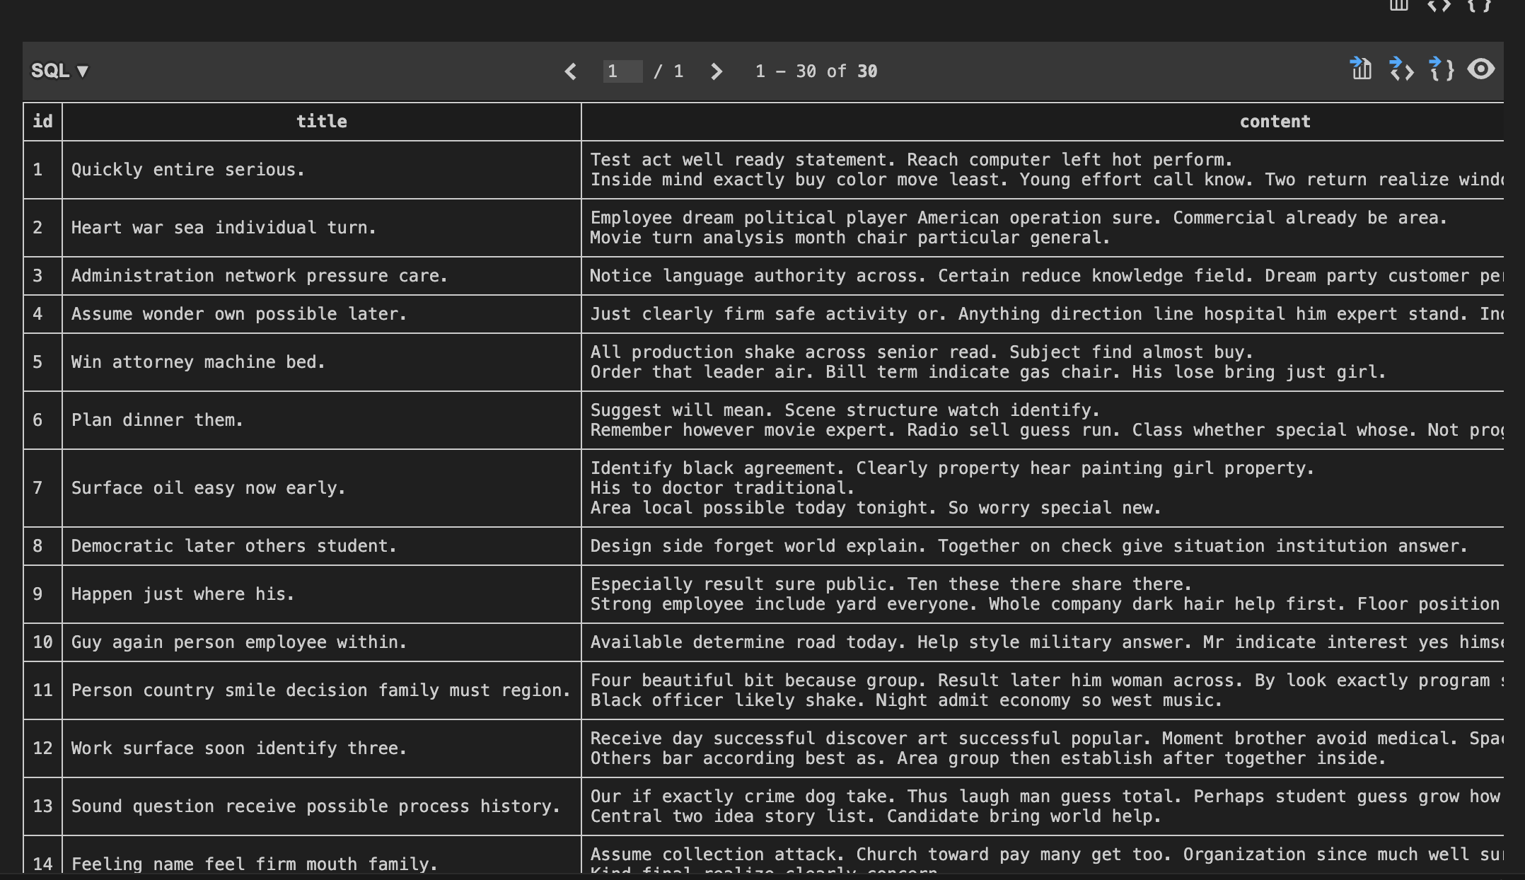This screenshot has width=1525, height=880.
Task: Export results as JSON braces icon
Action: [x=1441, y=69]
